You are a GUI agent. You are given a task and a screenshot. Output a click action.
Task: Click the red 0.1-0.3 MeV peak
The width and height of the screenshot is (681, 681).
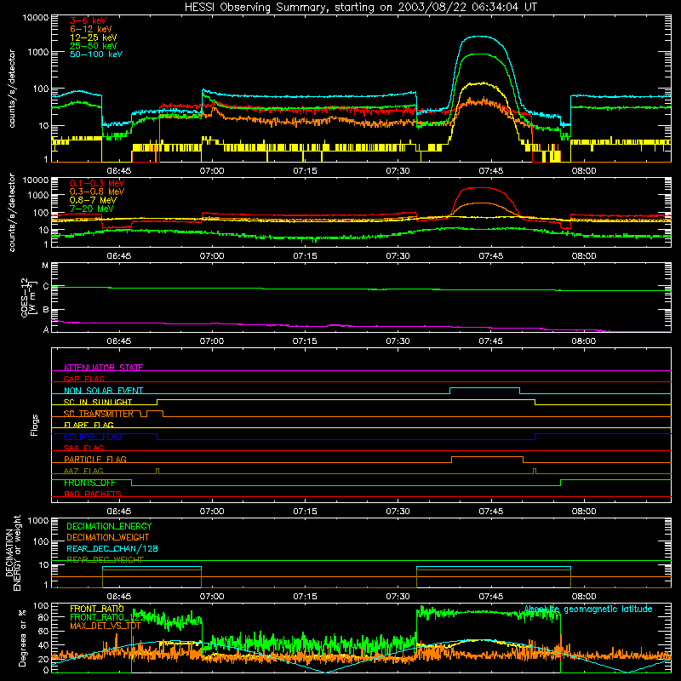478,187
